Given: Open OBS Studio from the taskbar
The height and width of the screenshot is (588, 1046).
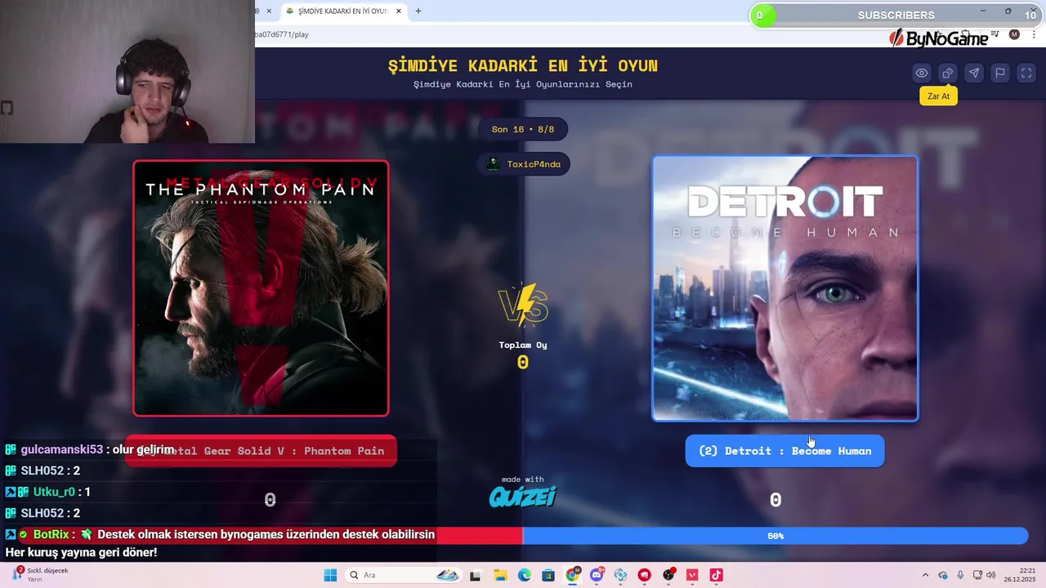Looking at the screenshot, I should (669, 575).
